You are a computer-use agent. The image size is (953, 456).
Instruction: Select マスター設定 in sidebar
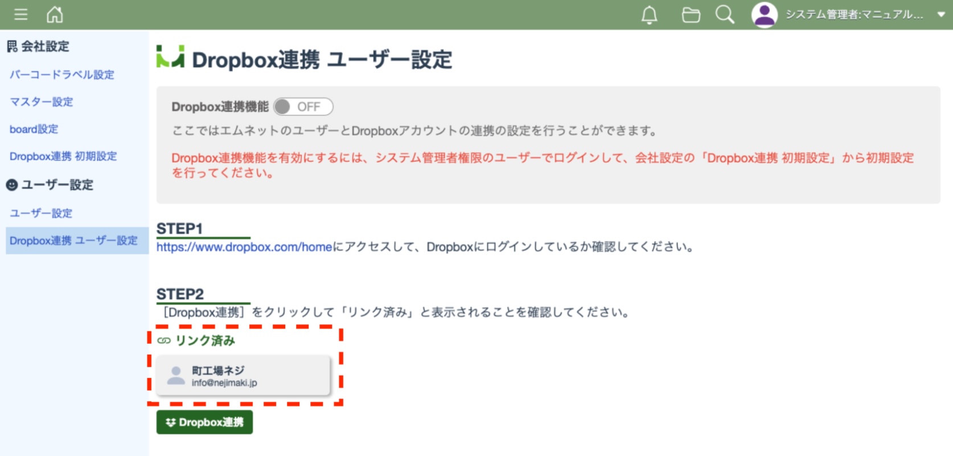[42, 102]
